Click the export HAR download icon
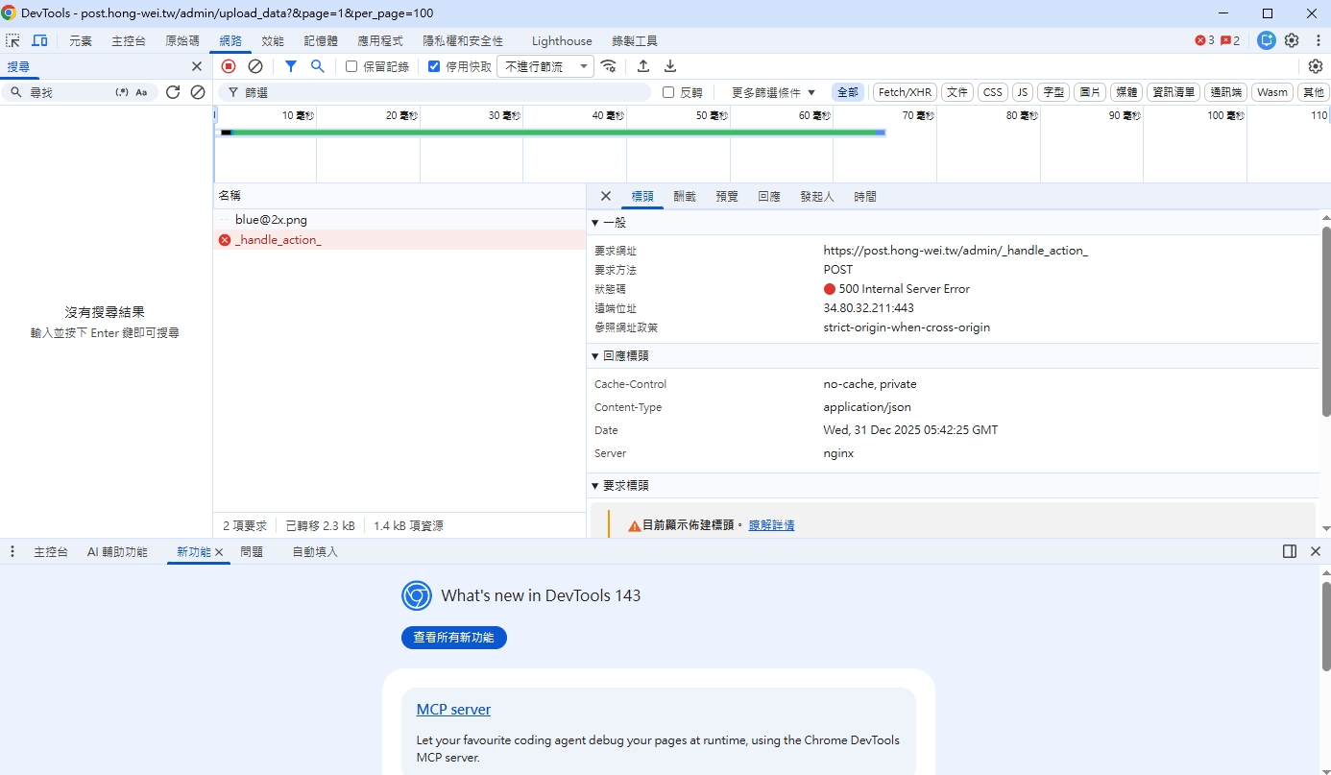The height and width of the screenshot is (775, 1331). 670,66
